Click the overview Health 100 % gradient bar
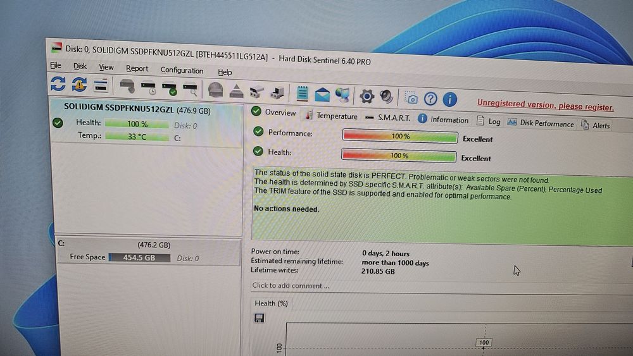This screenshot has width=633, height=356. [x=399, y=155]
